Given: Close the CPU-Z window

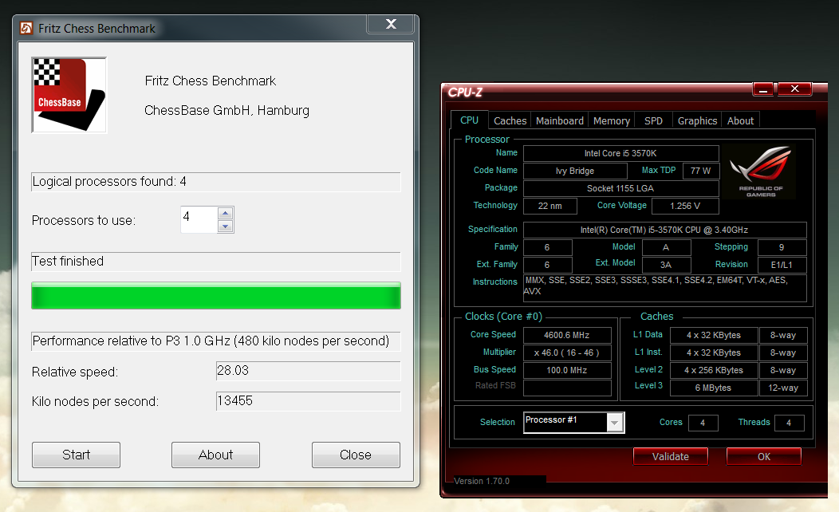Looking at the screenshot, I should pos(794,89).
